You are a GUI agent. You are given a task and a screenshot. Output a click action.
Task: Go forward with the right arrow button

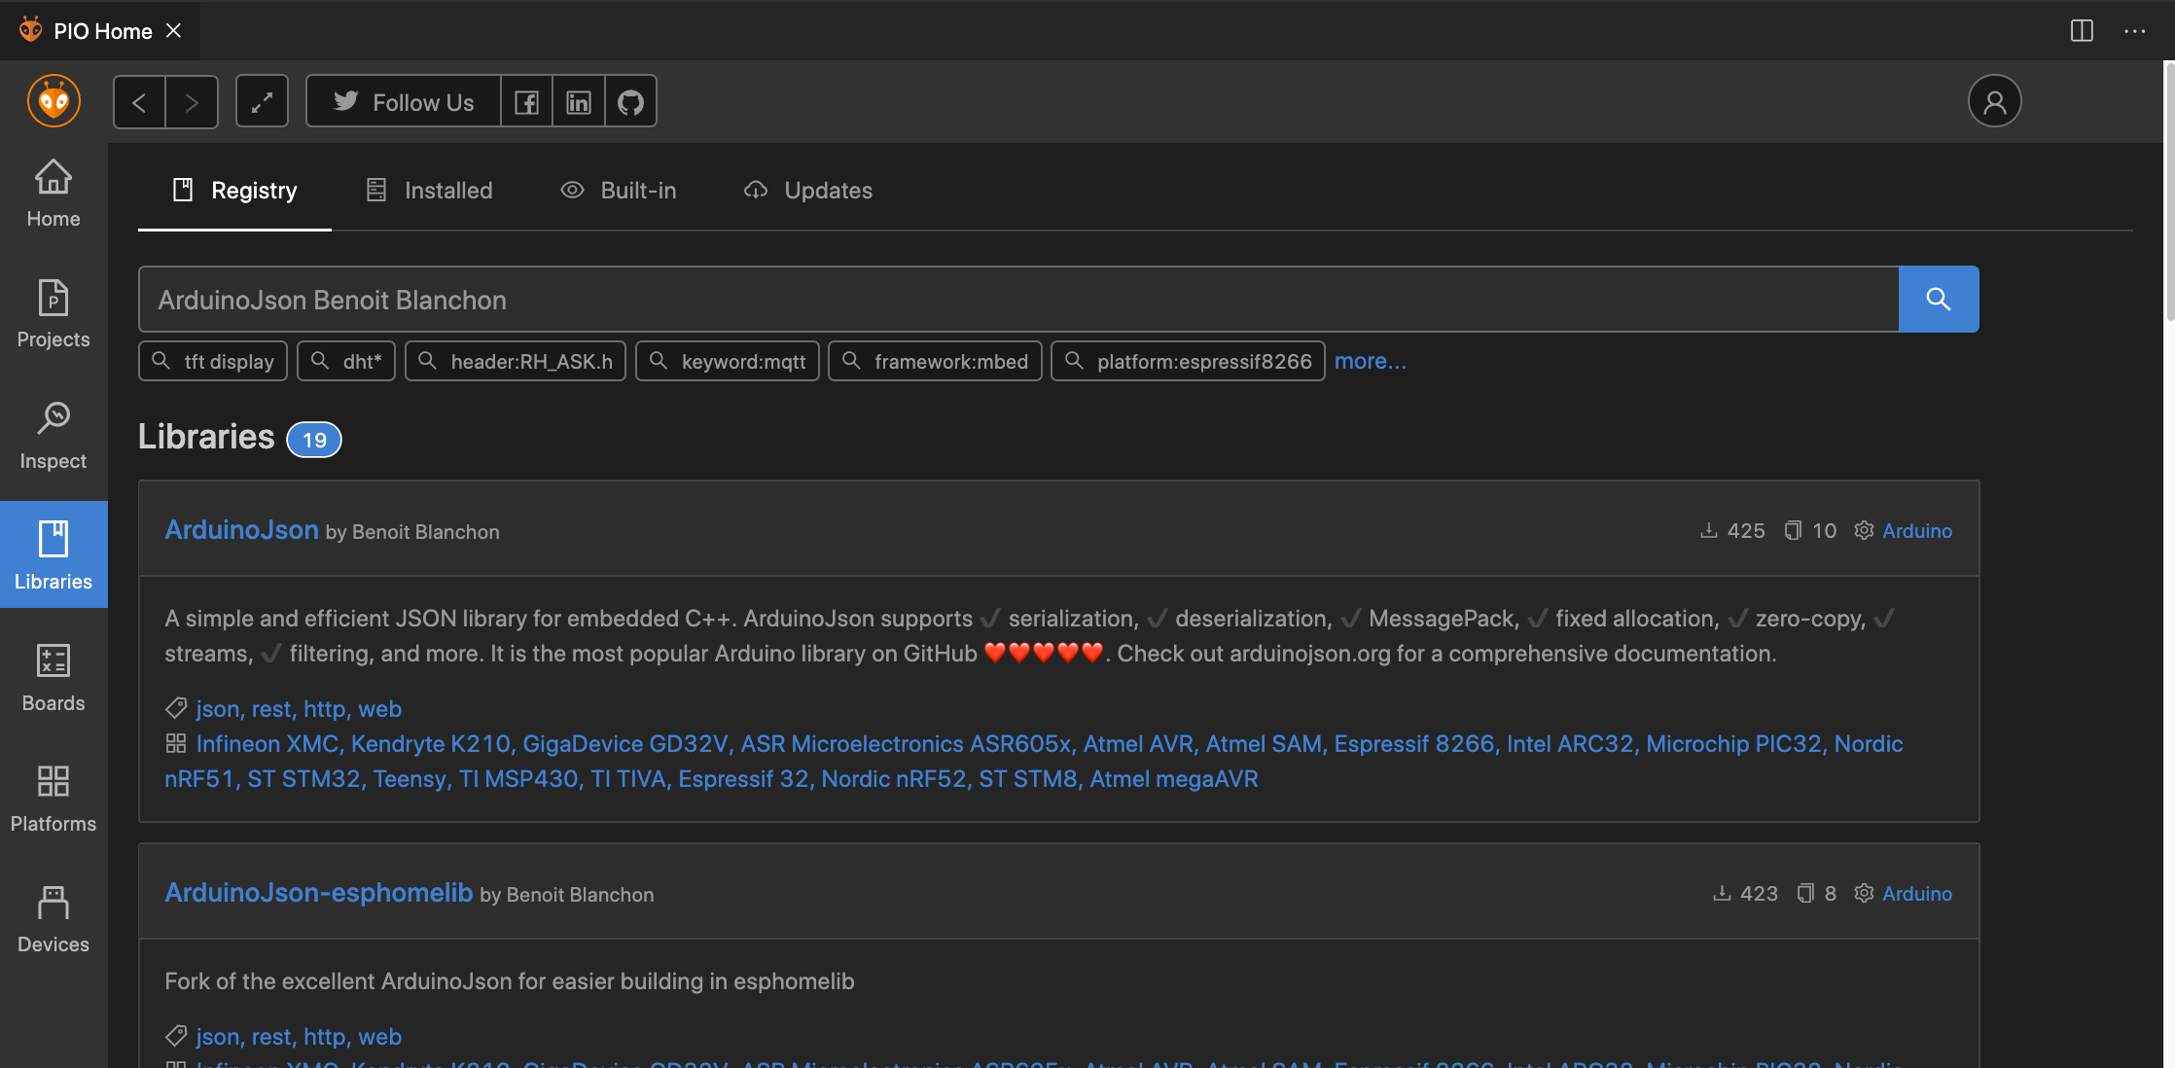tap(192, 102)
